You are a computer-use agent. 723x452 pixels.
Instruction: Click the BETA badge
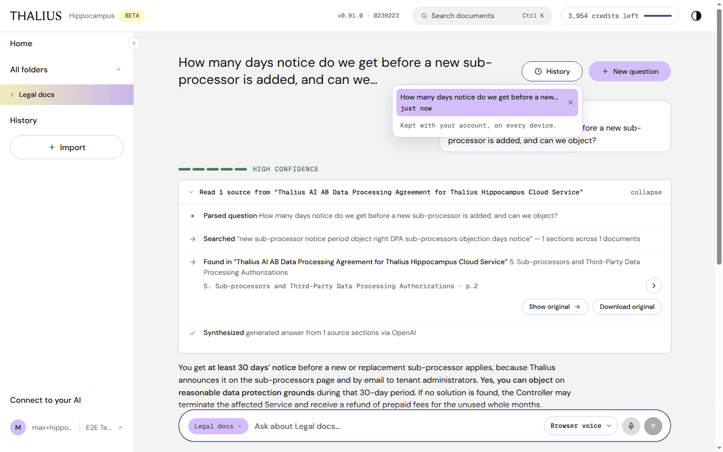pyautogui.click(x=132, y=16)
